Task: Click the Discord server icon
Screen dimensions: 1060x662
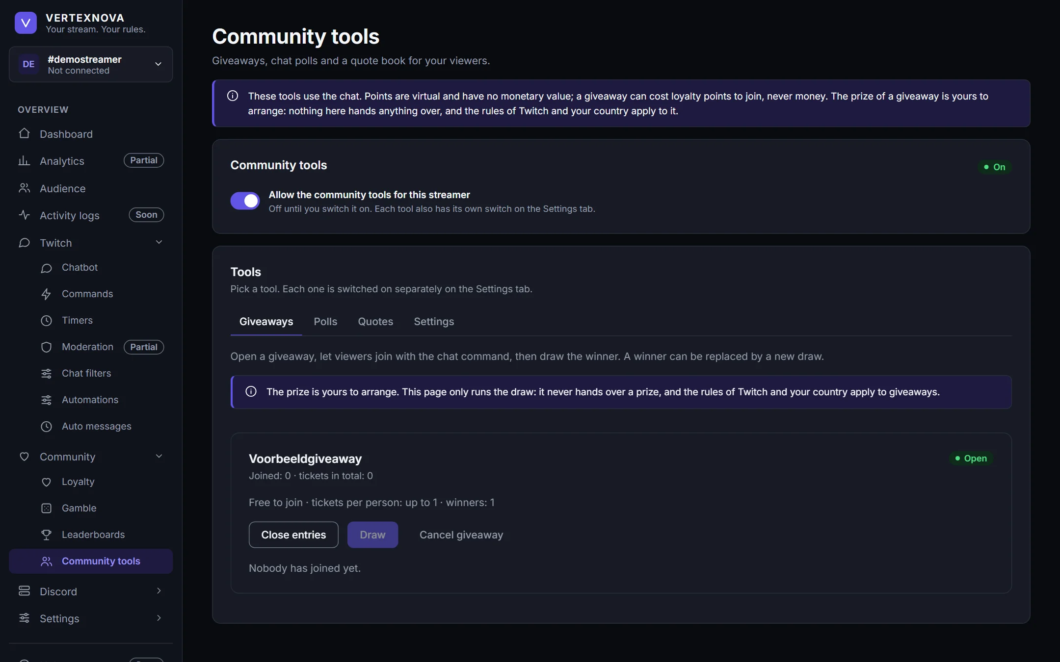Action: (24, 591)
